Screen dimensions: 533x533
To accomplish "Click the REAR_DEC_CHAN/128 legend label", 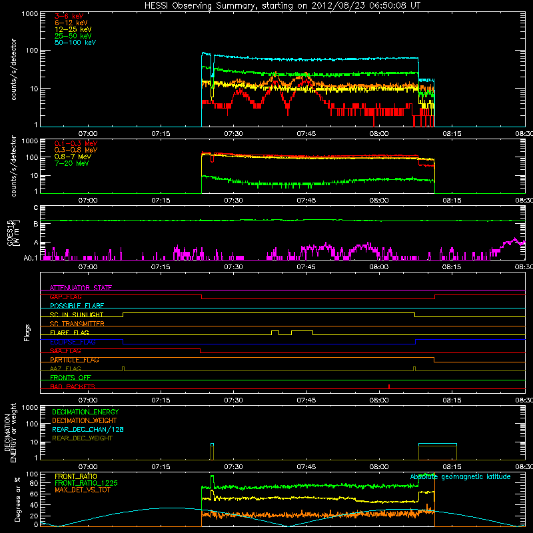I will point(88,429).
